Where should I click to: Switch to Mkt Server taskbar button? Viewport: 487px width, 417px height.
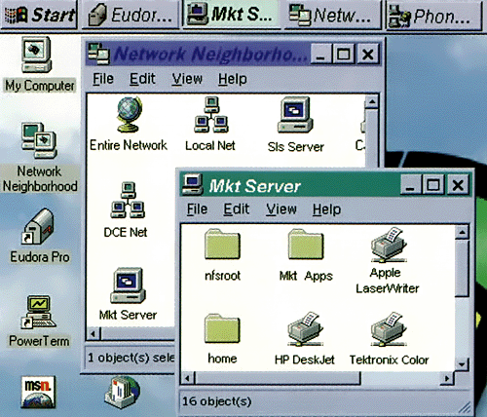point(232,15)
